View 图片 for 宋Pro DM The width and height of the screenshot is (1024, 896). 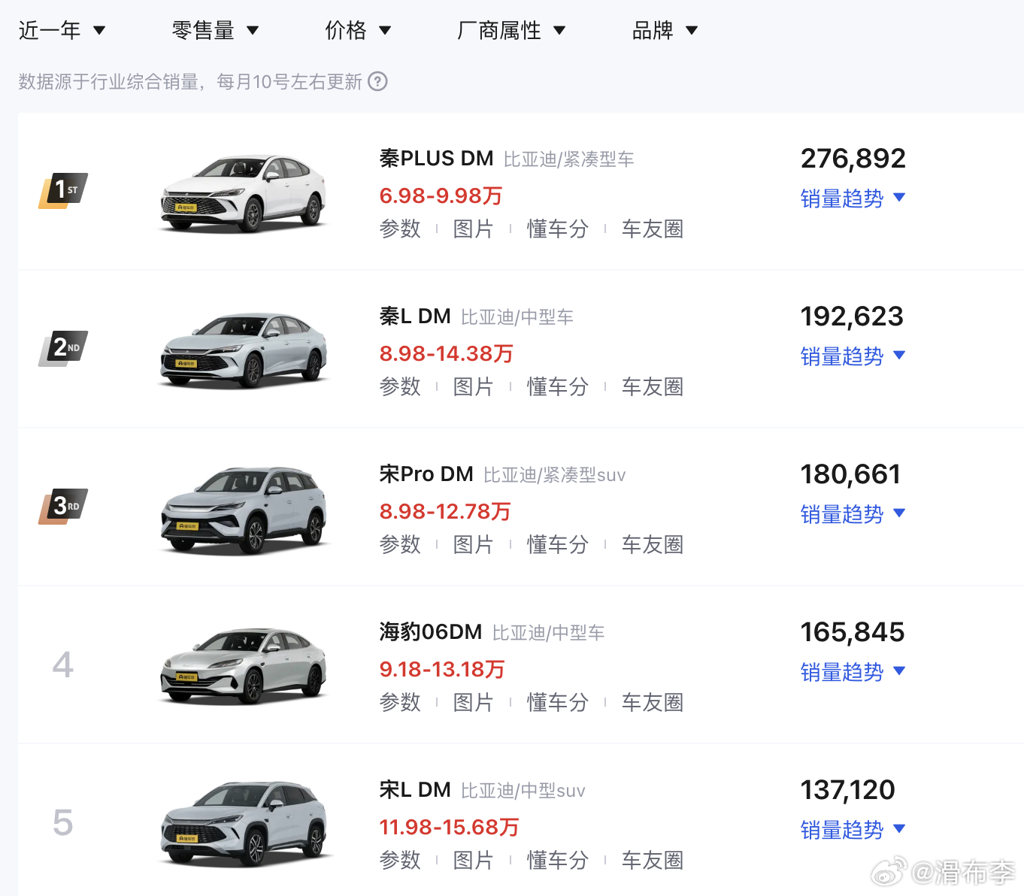[x=473, y=545]
